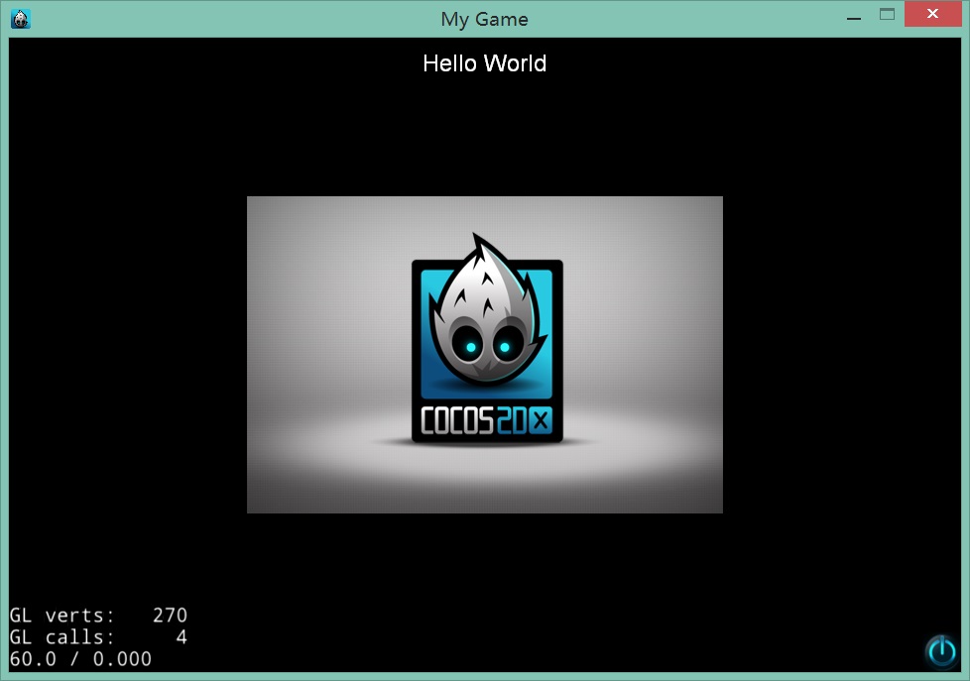970x681 pixels.
Task: Maximize the My Game window
Action: click(x=887, y=14)
